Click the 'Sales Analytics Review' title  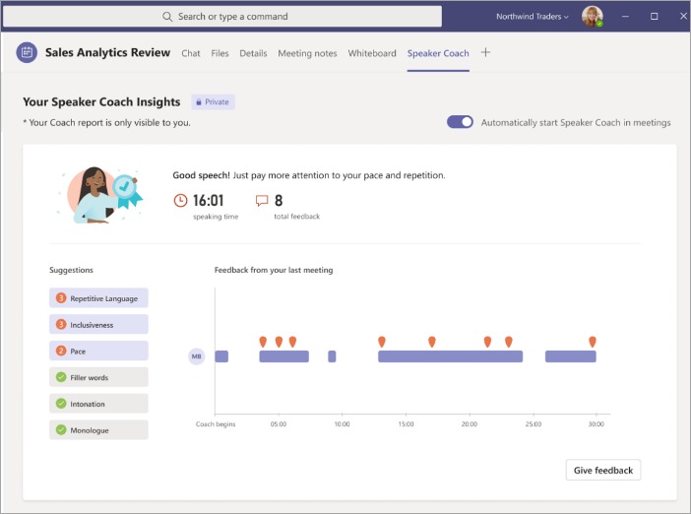(107, 52)
